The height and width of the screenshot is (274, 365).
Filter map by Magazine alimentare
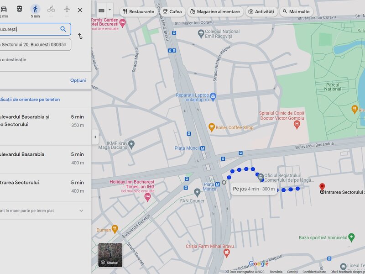214,11
